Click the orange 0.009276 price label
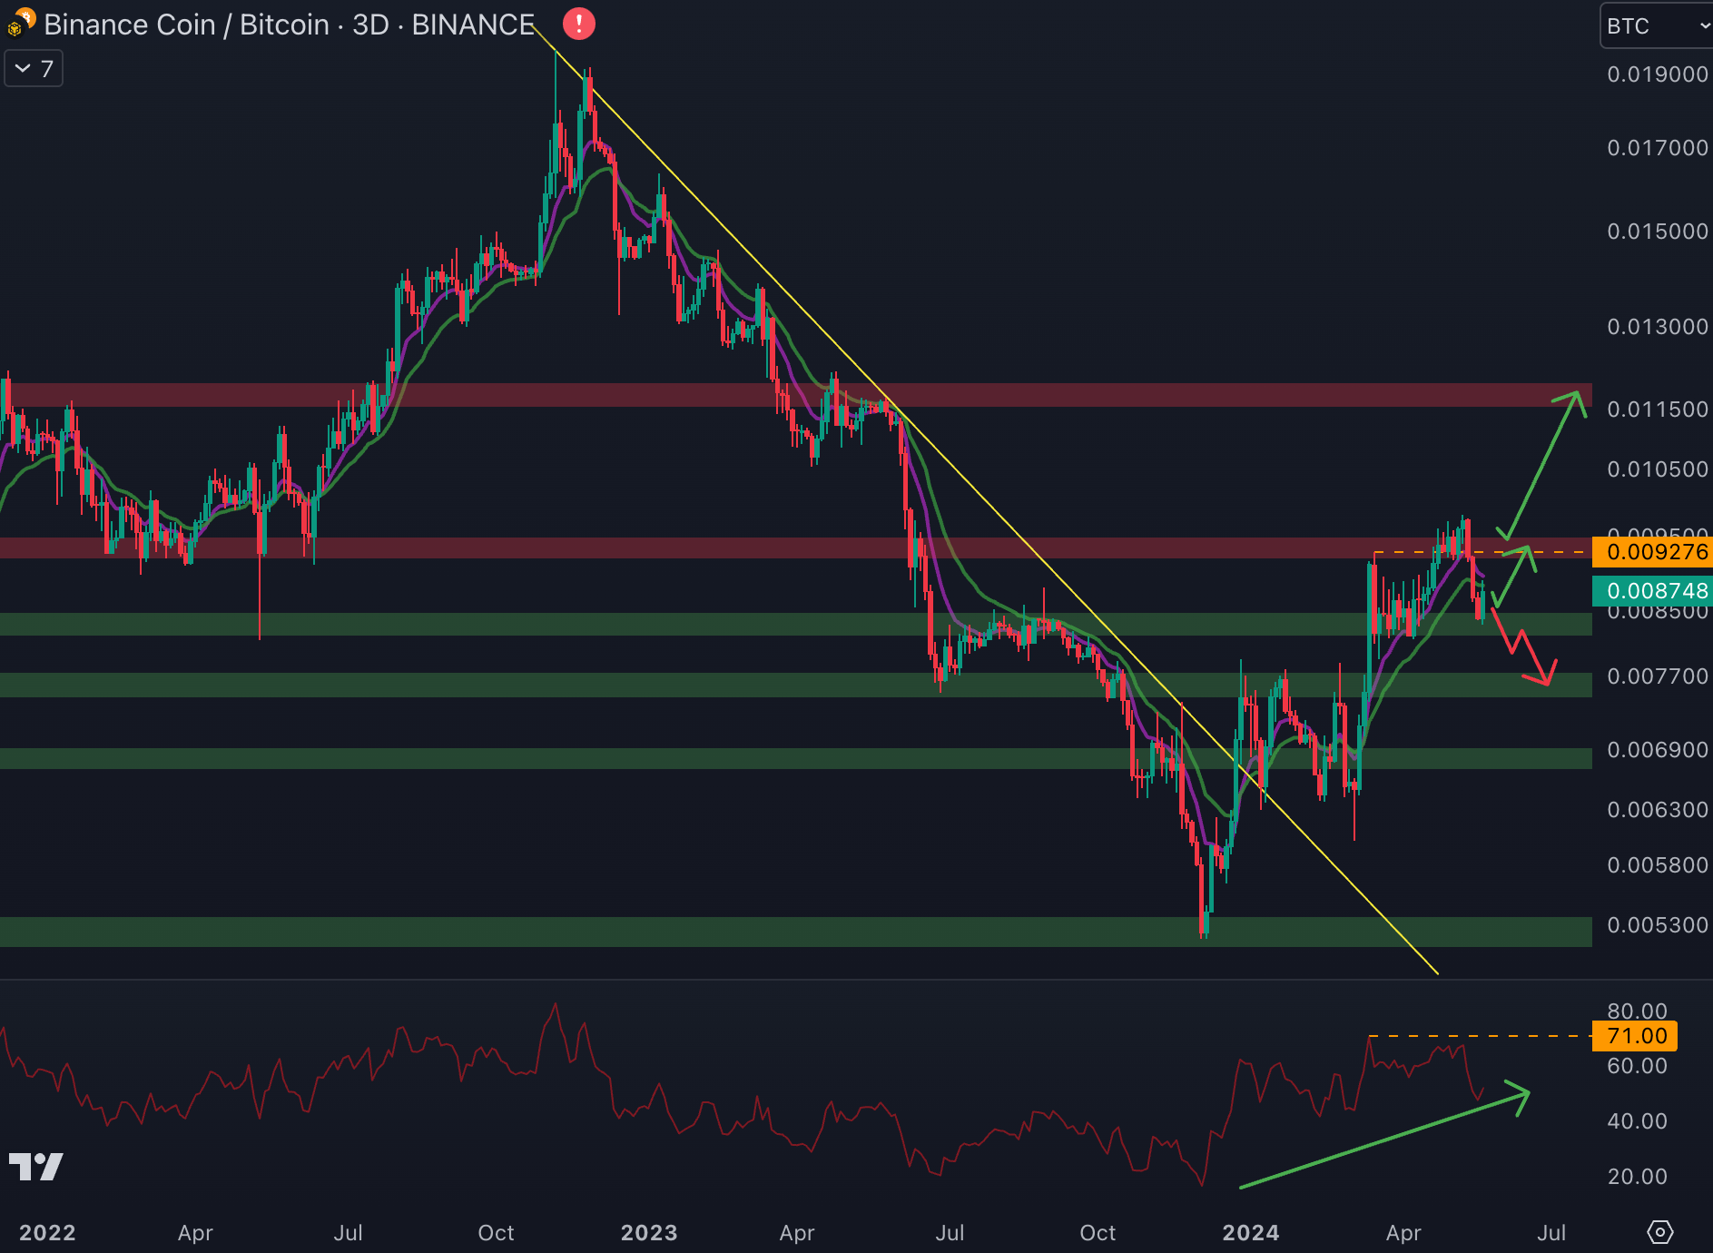The image size is (1713, 1253). tap(1653, 552)
